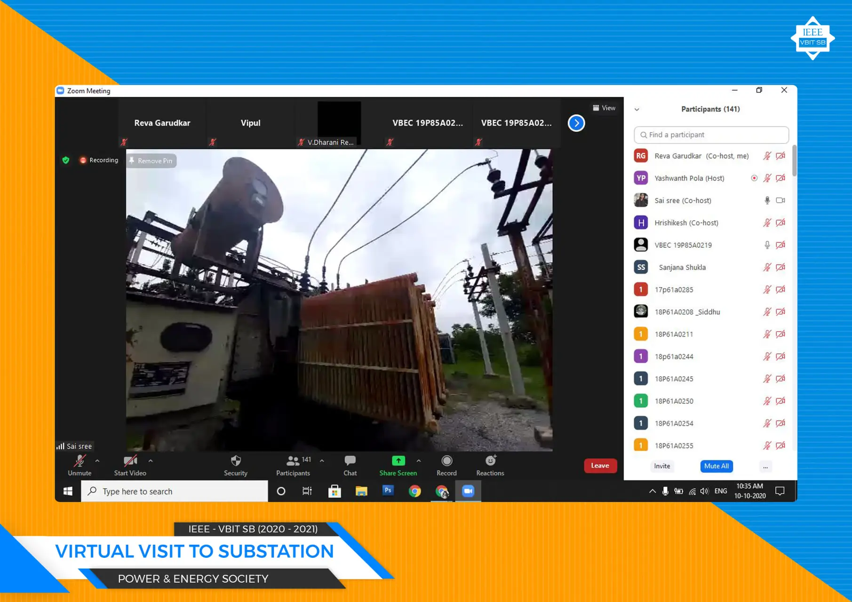The height and width of the screenshot is (602, 852).
Task: Click the Invite button
Action: 662,466
